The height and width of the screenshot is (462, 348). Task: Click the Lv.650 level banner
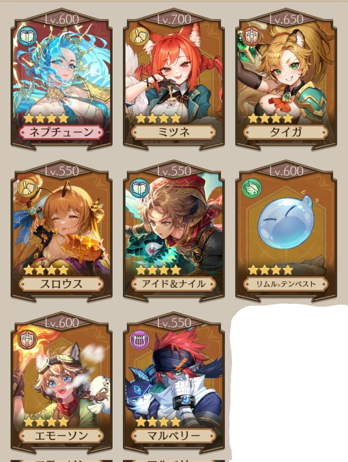point(286,18)
